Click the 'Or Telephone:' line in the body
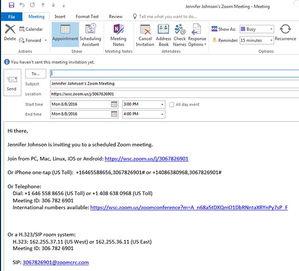Image resolution: width=299 pixels, height=271 pixels. tap(24, 186)
